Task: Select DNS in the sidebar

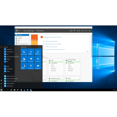Action: click(22, 42)
